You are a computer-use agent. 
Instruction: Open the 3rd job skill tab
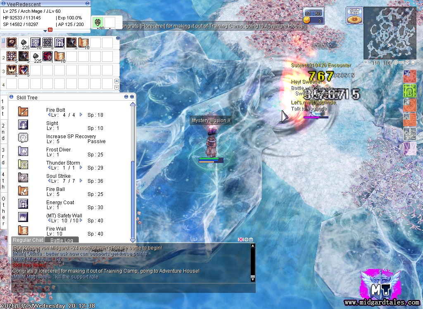click(3, 156)
